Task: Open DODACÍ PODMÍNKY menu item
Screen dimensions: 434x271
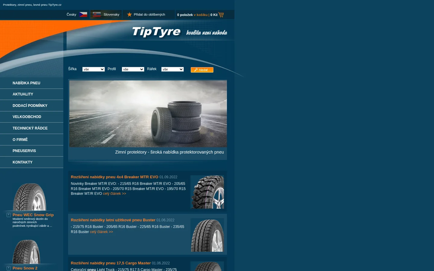Action: pyautogui.click(x=32, y=106)
